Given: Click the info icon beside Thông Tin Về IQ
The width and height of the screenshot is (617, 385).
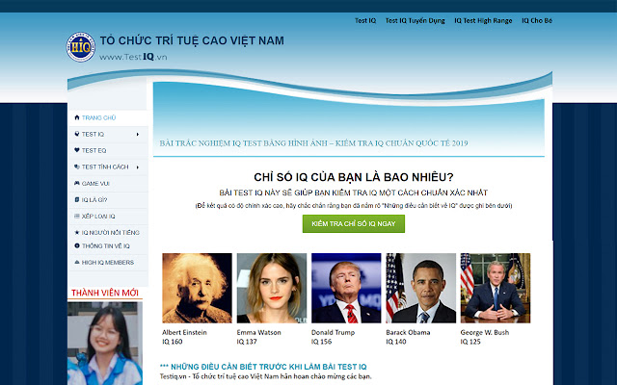Looking at the screenshot, I should pos(77,245).
